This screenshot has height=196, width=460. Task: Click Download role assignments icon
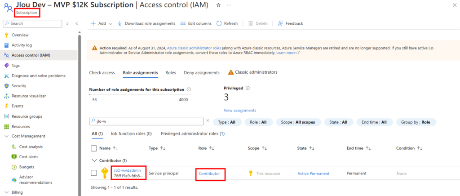[120, 23]
